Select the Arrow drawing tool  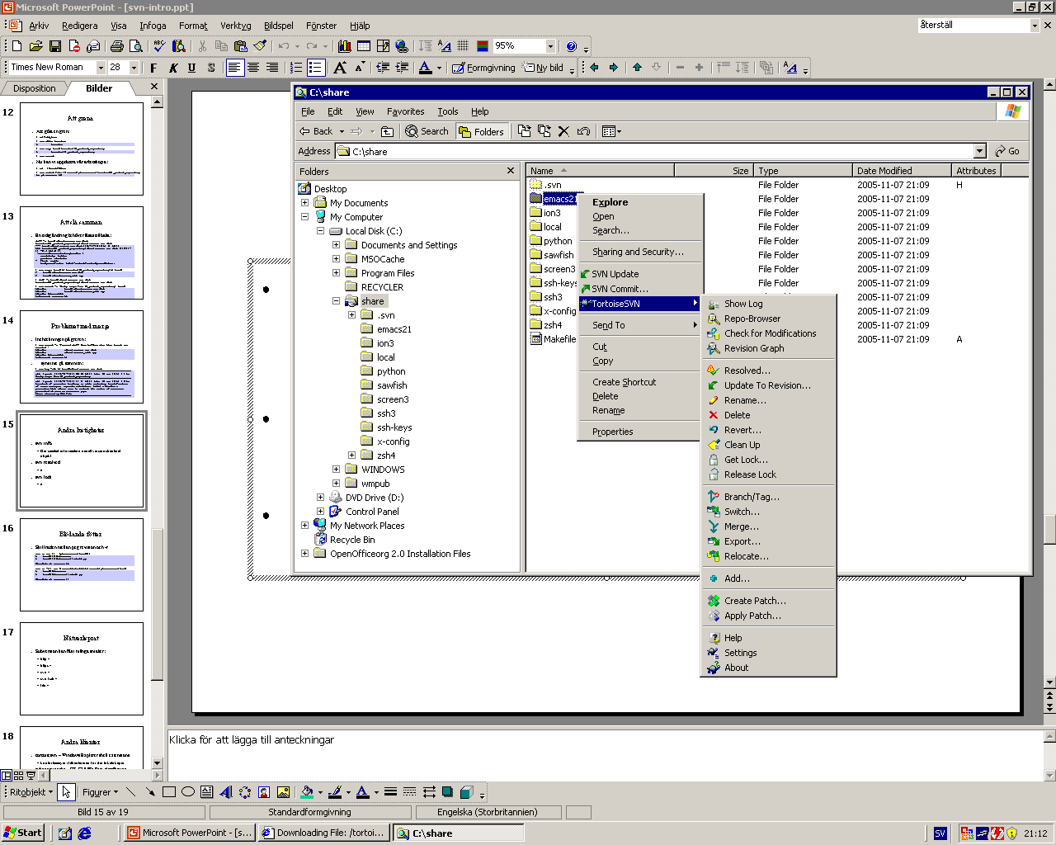pos(150,792)
